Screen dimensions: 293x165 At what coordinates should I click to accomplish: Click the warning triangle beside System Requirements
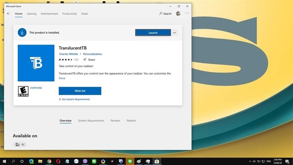pyautogui.click(x=60, y=99)
